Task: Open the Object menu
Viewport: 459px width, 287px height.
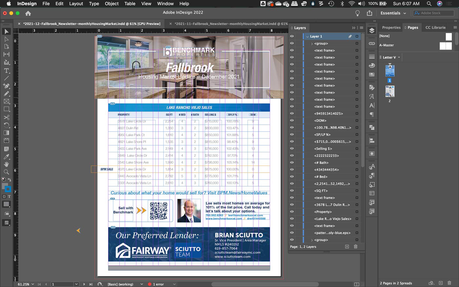Action: click(111, 4)
